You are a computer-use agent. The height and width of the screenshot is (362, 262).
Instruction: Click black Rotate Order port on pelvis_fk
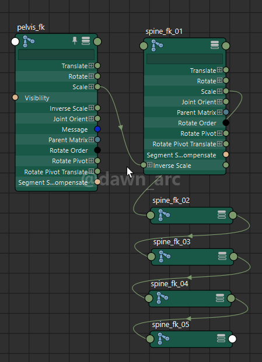pyautogui.click(x=97, y=150)
